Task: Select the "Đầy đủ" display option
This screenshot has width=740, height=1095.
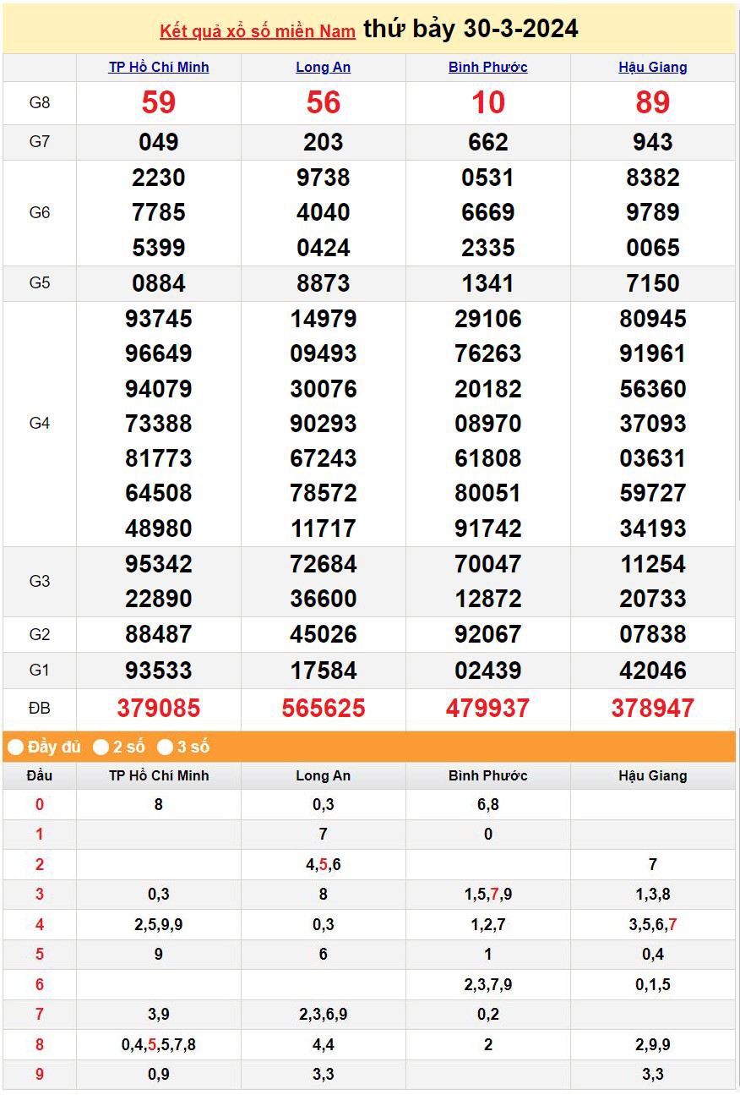Action: click(52, 747)
